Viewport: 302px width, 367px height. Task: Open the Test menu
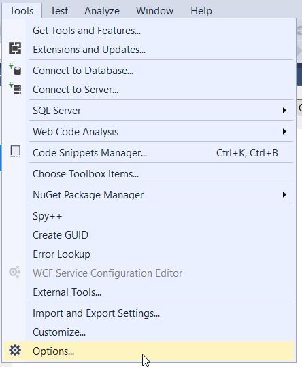pyautogui.click(x=59, y=11)
